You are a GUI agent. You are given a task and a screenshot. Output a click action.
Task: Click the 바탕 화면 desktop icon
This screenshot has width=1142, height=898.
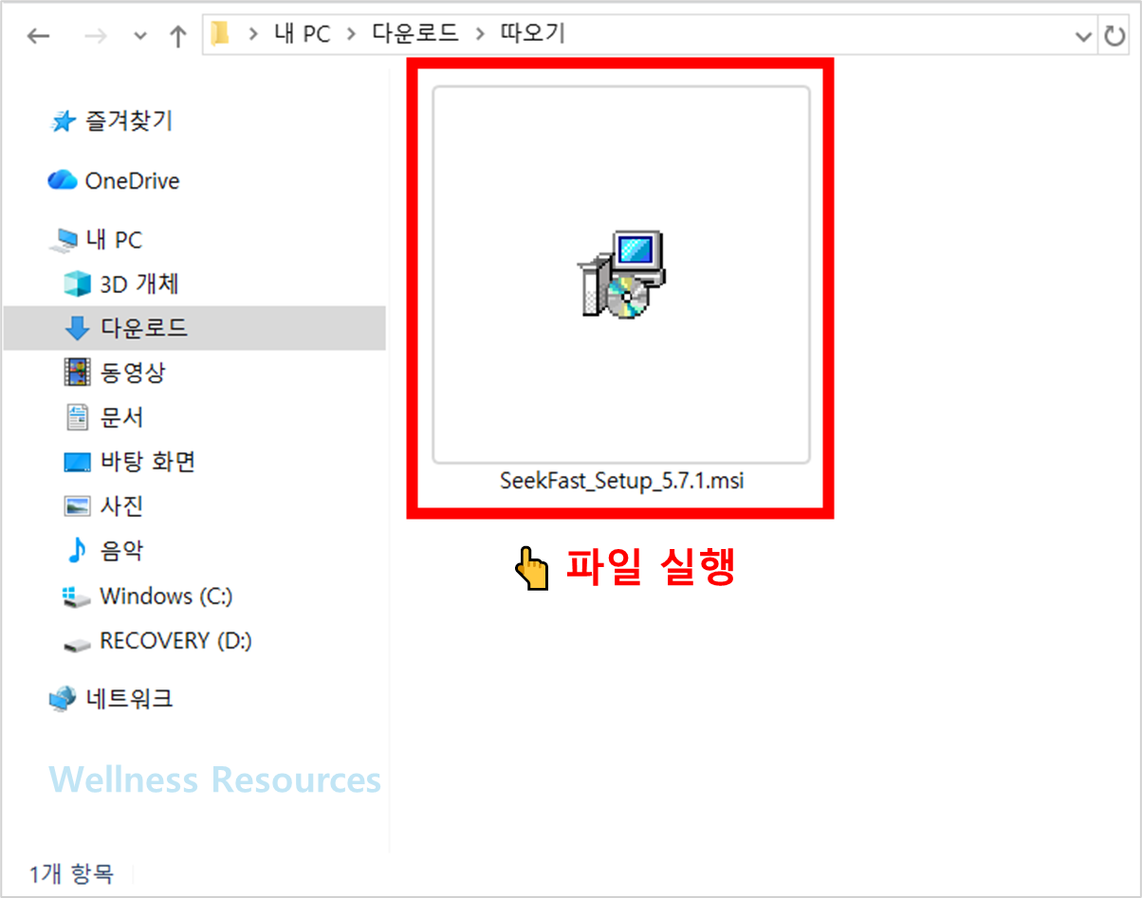(x=77, y=463)
